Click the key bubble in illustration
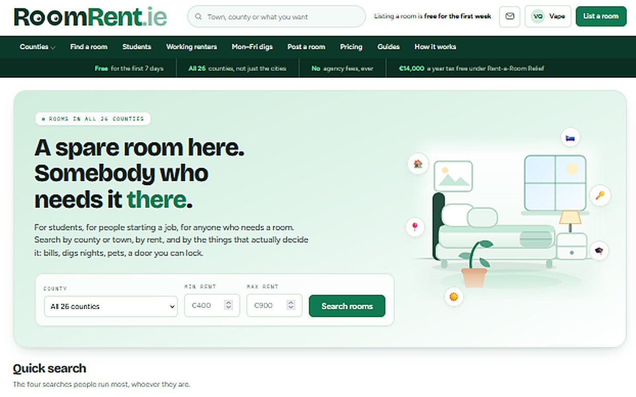The width and height of the screenshot is (636, 397). [x=600, y=195]
